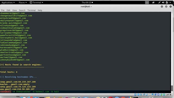Screen dimensions: 174x98
Task: Click the terminal vertical scrollbar thumb
Action: pos(172,88)
